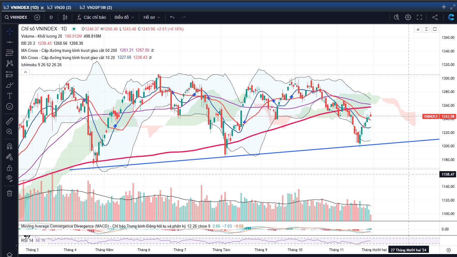The height and width of the screenshot is (257, 457).
Task: Click the blue C logo icon
Action: click(x=451, y=17)
